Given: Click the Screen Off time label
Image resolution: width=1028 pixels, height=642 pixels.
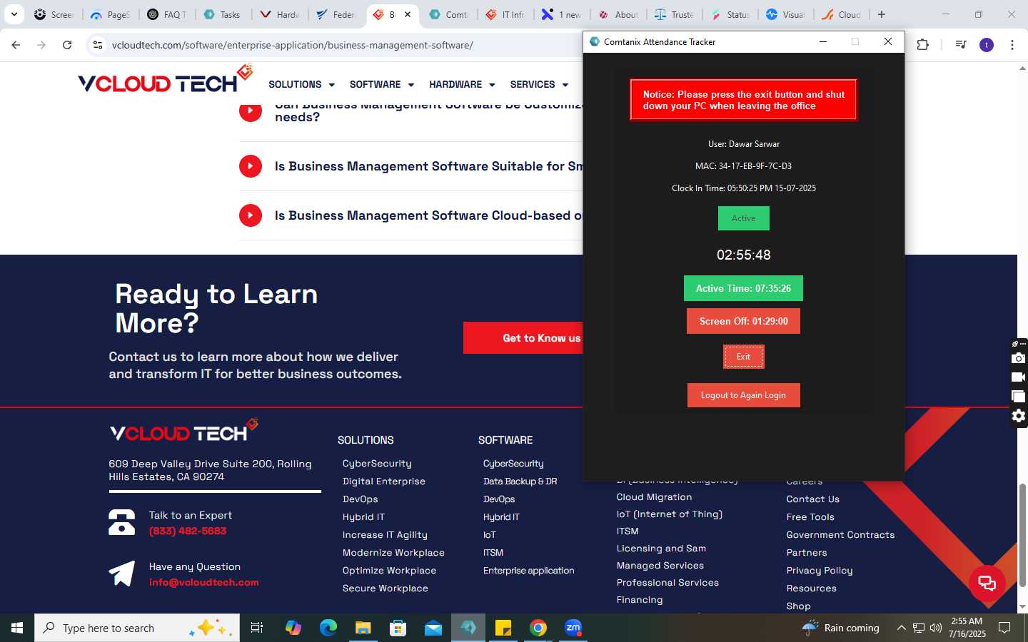Looking at the screenshot, I should pyautogui.click(x=743, y=321).
